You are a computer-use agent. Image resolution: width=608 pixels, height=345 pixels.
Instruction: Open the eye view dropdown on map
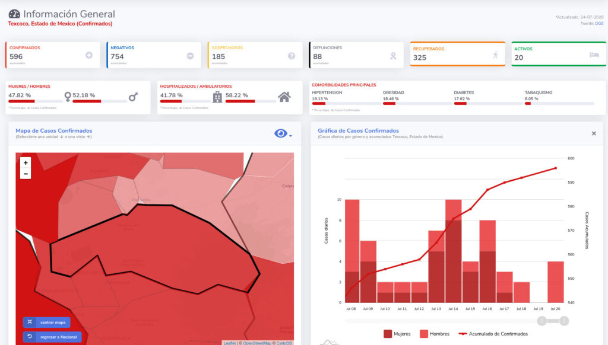pos(283,134)
